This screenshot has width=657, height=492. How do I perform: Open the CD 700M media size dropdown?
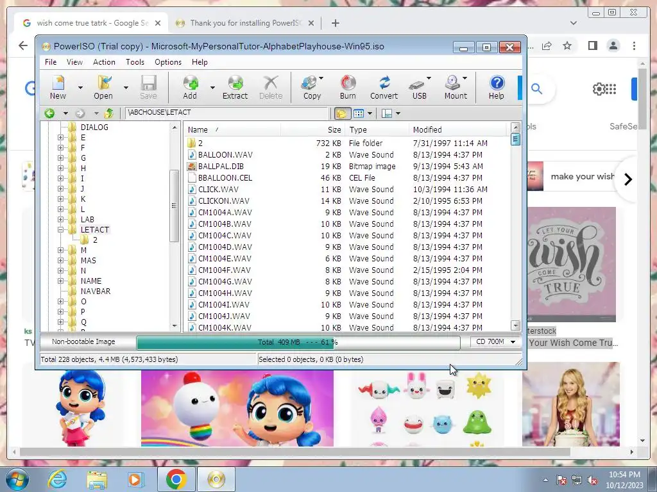point(513,342)
